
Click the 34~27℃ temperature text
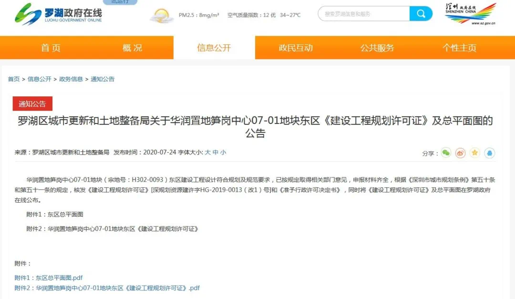pos(290,15)
